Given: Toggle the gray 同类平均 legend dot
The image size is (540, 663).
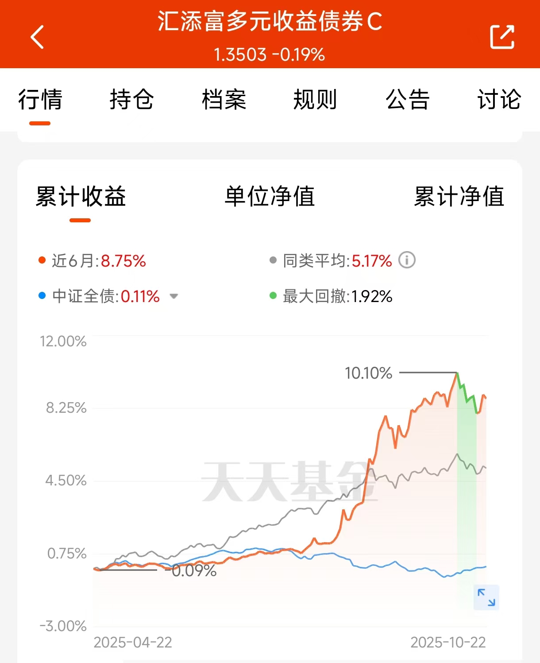Looking at the screenshot, I should pos(273,260).
